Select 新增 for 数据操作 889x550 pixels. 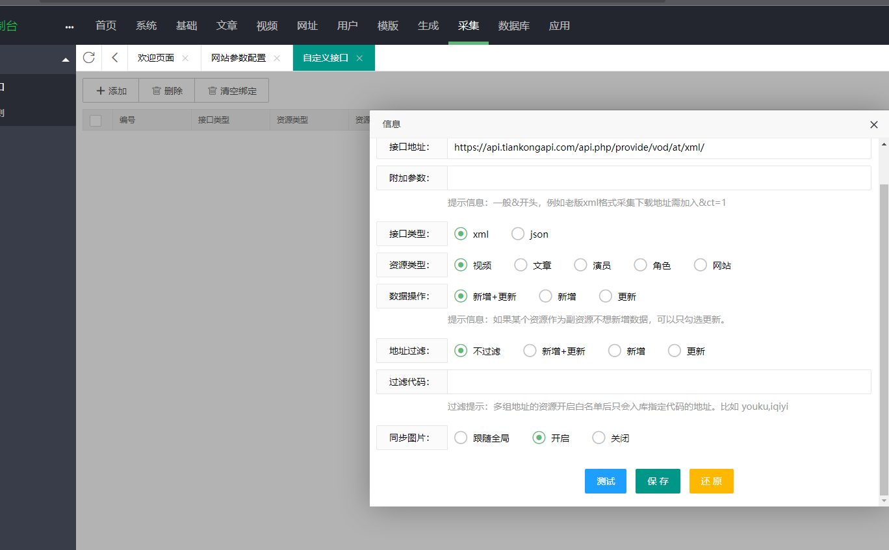point(546,296)
